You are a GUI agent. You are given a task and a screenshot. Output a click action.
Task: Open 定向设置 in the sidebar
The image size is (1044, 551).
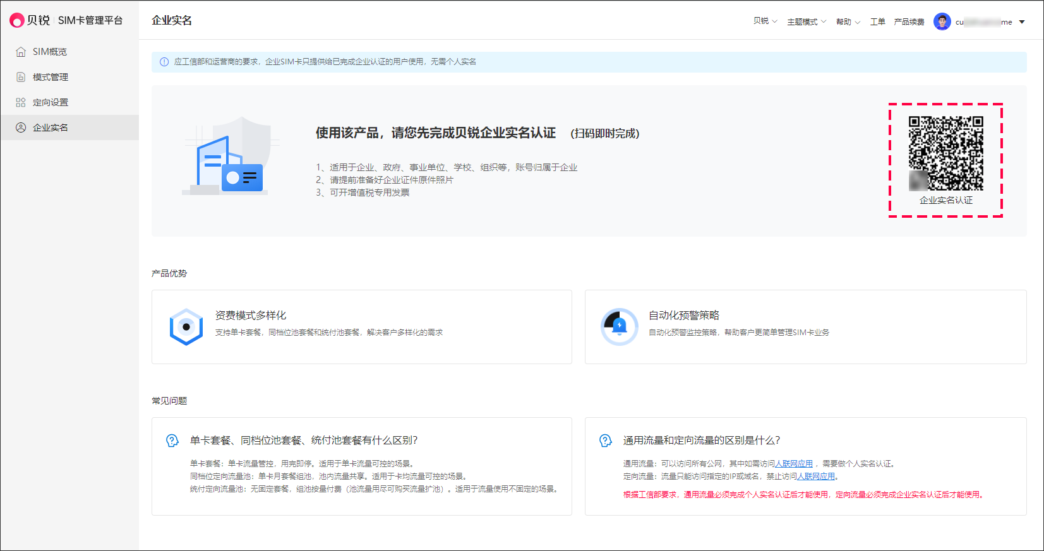tap(69, 102)
